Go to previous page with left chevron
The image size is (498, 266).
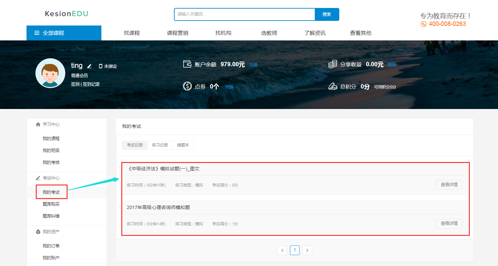click(282, 250)
